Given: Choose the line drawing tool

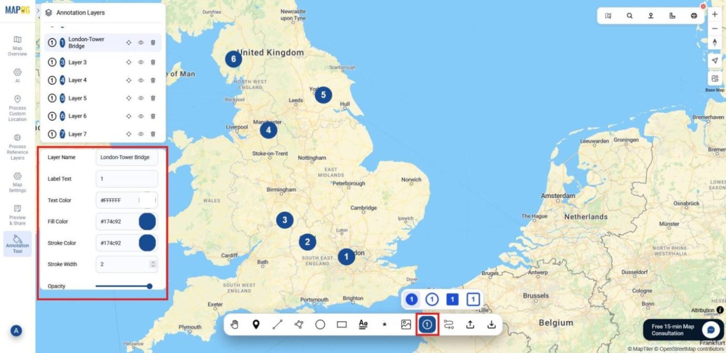Looking at the screenshot, I should click(277, 325).
